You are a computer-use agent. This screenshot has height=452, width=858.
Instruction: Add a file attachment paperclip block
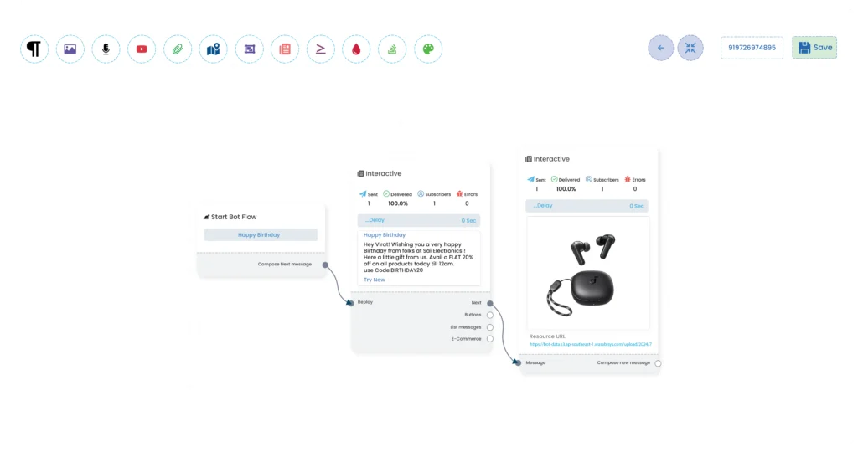[178, 49]
